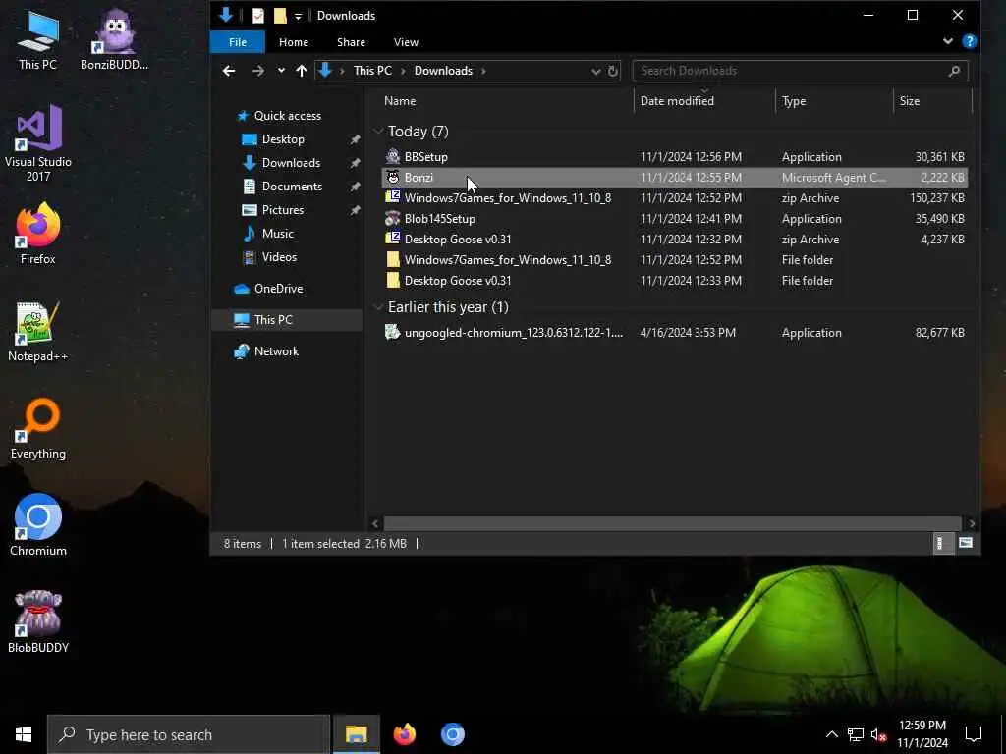1006x754 pixels.
Task: Open the notification center icon
Action: 974,734
